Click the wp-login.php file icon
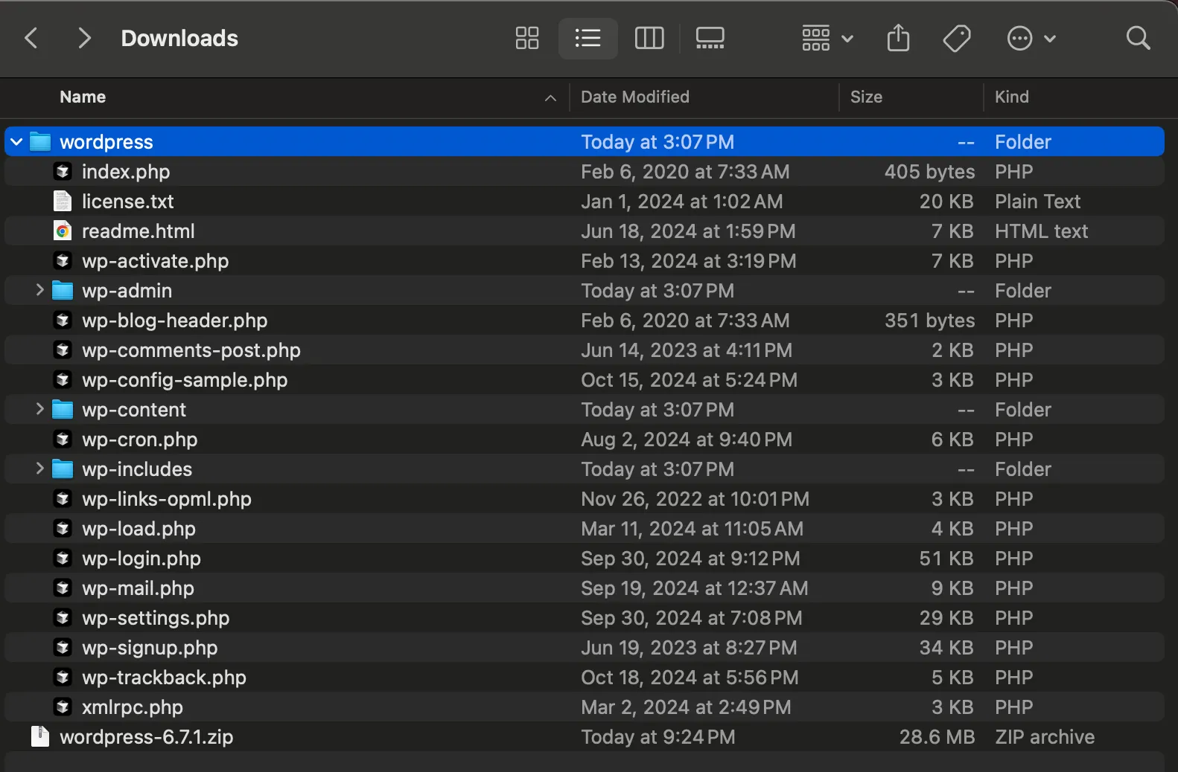The image size is (1178, 772). point(63,558)
